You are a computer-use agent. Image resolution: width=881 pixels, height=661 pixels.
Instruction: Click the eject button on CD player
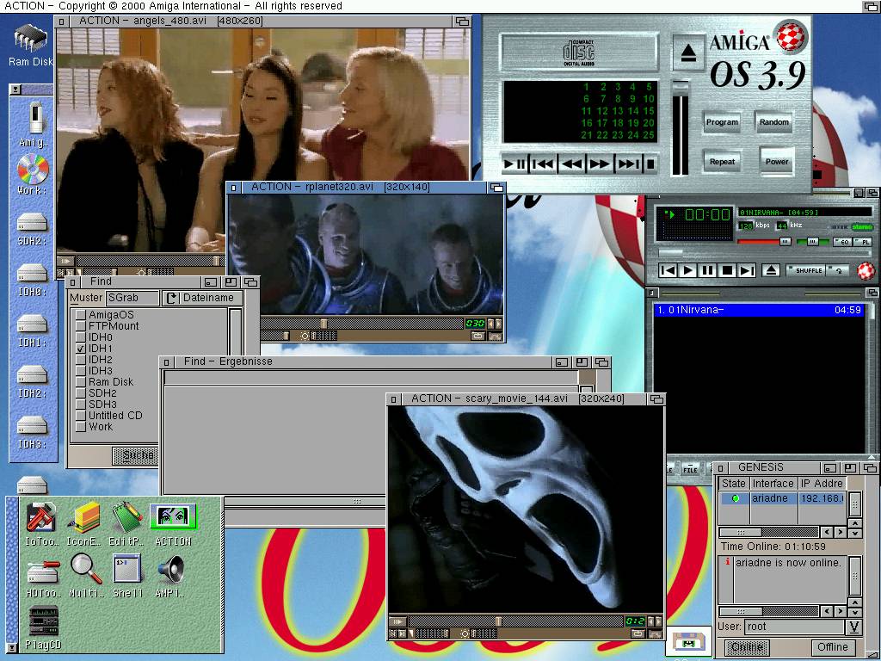tap(688, 53)
